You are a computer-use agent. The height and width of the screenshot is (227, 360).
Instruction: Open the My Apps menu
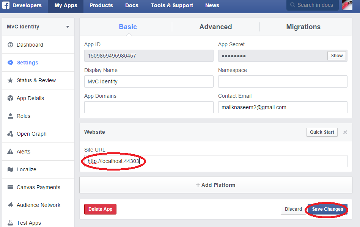point(66,6)
